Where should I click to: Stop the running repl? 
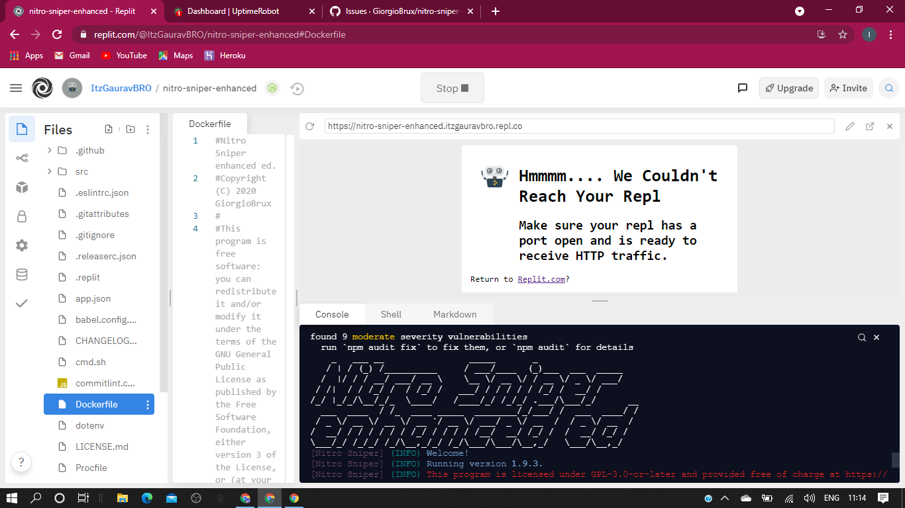[x=452, y=88]
